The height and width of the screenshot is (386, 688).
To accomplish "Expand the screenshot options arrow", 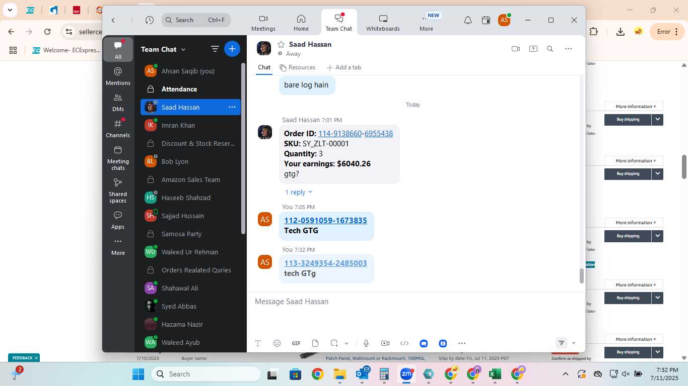I will tap(347, 343).
